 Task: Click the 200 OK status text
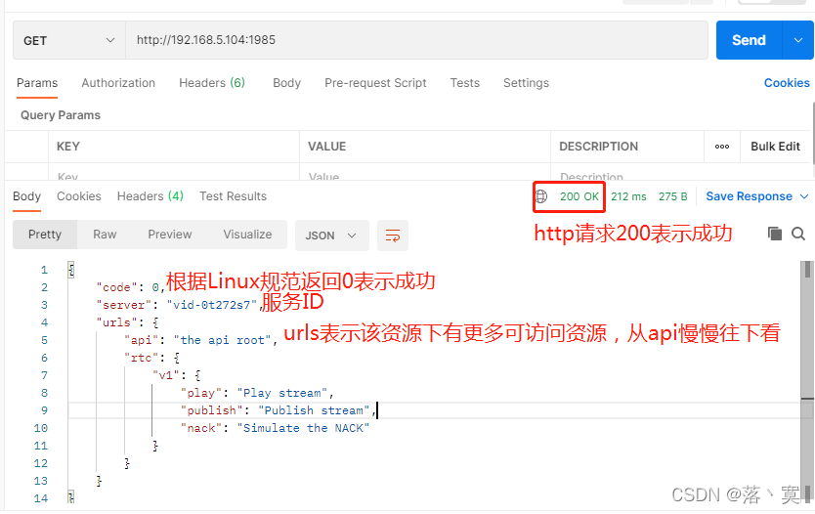(579, 196)
